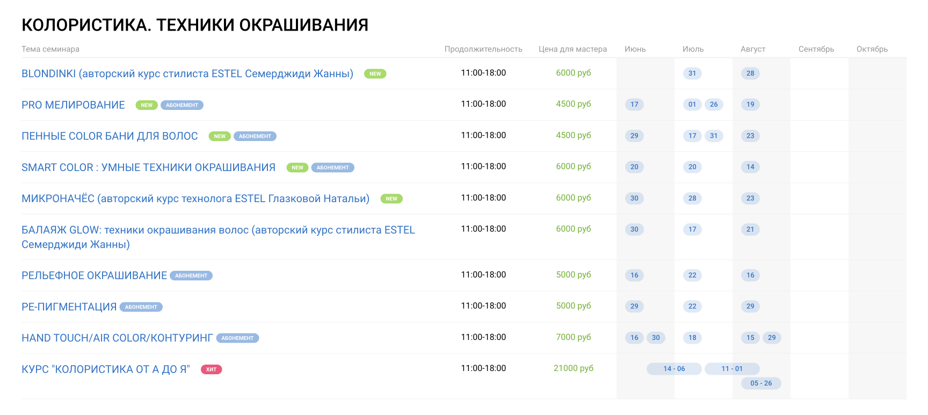928x415 pixels.
Task: Select 05 - 26 date range for КОЛОРИСТИКА course
Action: (x=761, y=383)
